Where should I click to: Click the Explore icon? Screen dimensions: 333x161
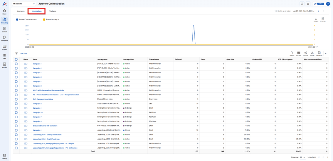[305, 54]
